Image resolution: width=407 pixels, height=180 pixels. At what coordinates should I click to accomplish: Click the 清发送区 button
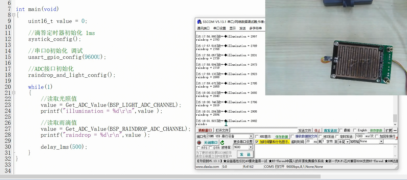(331, 130)
